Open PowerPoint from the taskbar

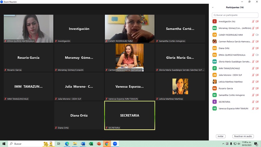click(x=99, y=144)
